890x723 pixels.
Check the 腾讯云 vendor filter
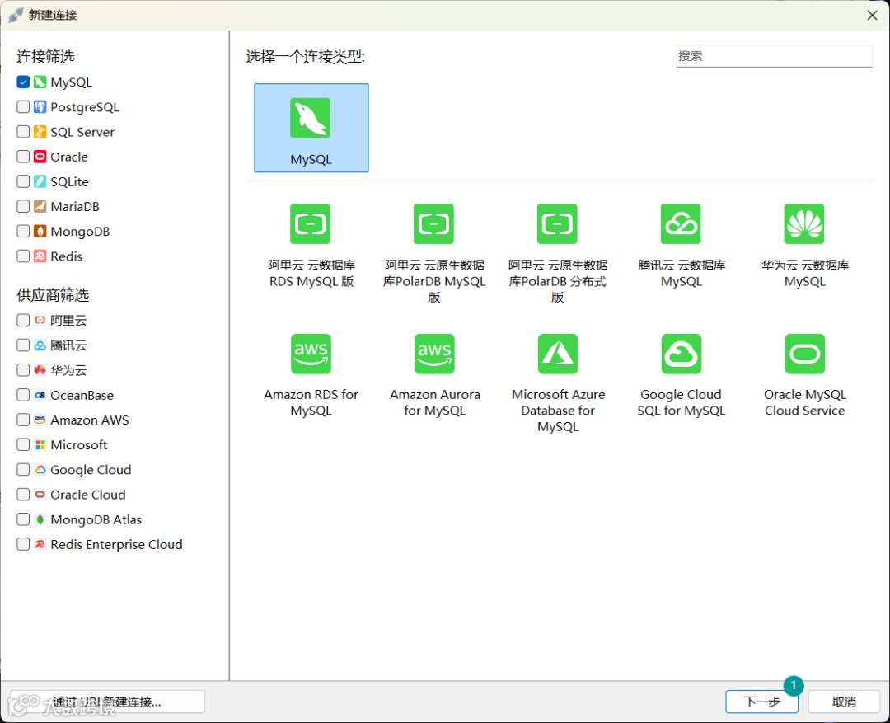pos(23,345)
